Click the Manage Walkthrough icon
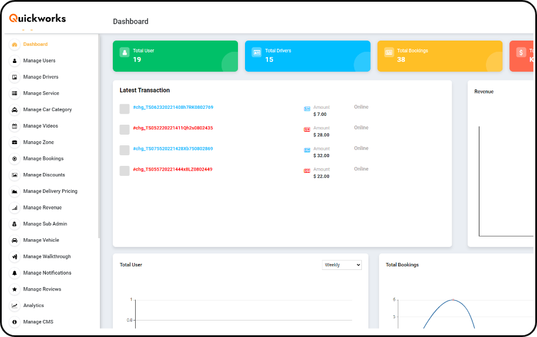537x337 pixels. click(14, 256)
